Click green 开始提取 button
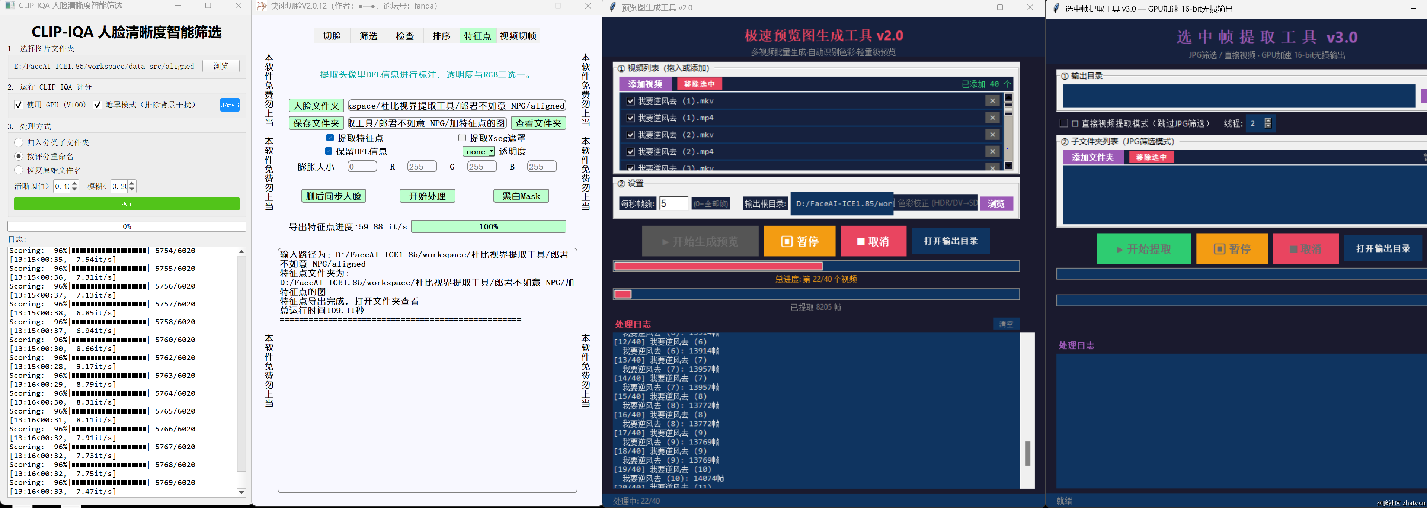 click(1143, 249)
